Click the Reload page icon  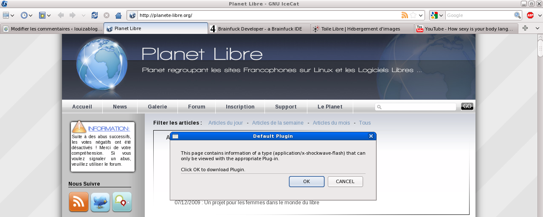(x=95, y=15)
